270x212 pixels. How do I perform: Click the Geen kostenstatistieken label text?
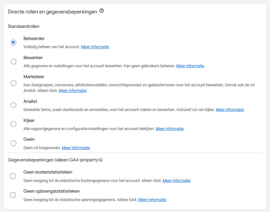(x=48, y=172)
